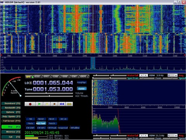This screenshot has height=140, width=186.
Task: Click the LO frequency display 0001.065.044
Action: click(53, 83)
